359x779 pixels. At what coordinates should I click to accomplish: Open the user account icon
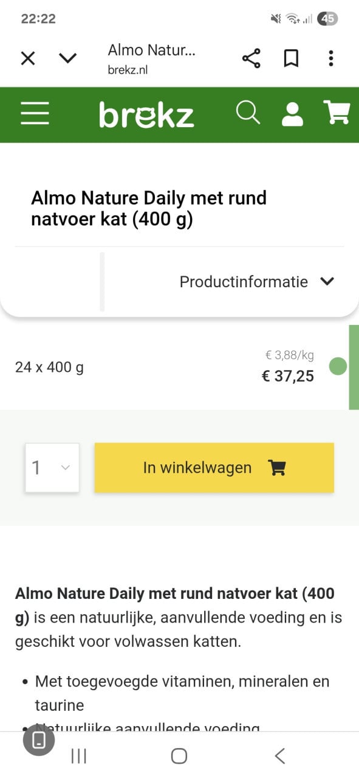[292, 114]
